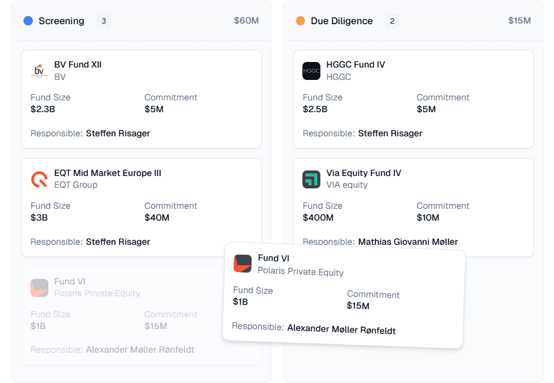Click Steffen Risager on BV Fund XII card
Viewport: 554px width, 383px height.
click(x=118, y=133)
